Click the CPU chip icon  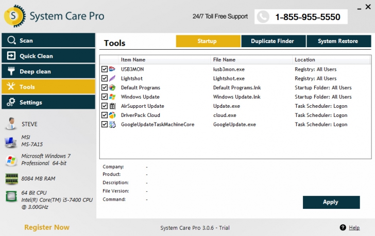[11, 196]
